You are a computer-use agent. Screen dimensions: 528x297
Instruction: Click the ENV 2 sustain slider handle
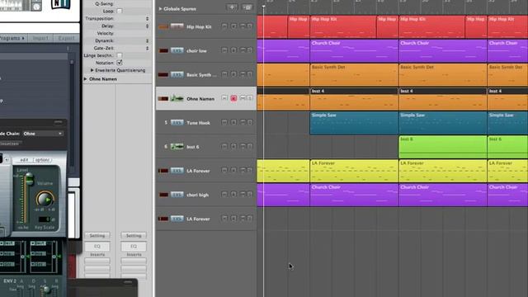click(45, 290)
